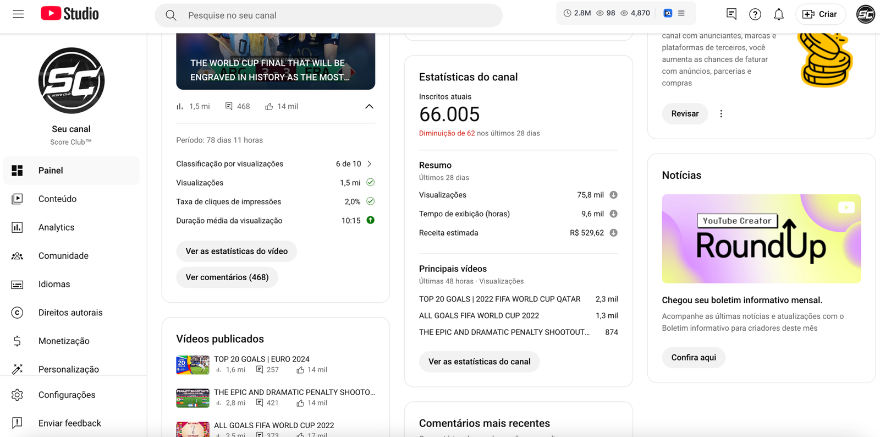Open the vidIQ extension menu lines
The height and width of the screenshot is (437, 880).
[681, 13]
